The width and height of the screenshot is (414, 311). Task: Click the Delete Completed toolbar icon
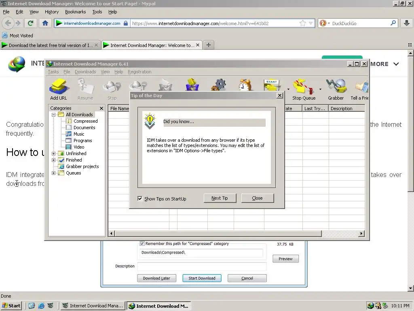point(192,85)
